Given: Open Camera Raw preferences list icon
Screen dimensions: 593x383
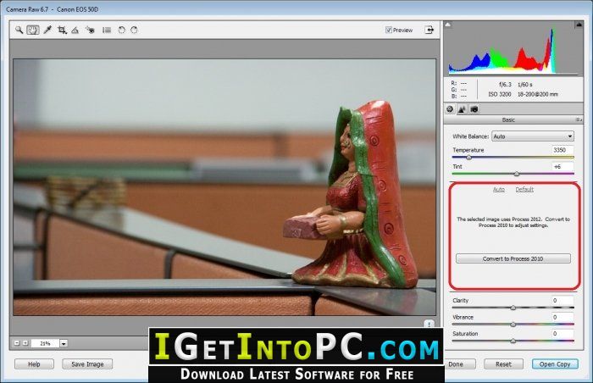Looking at the screenshot, I should pyautogui.click(x=107, y=30).
